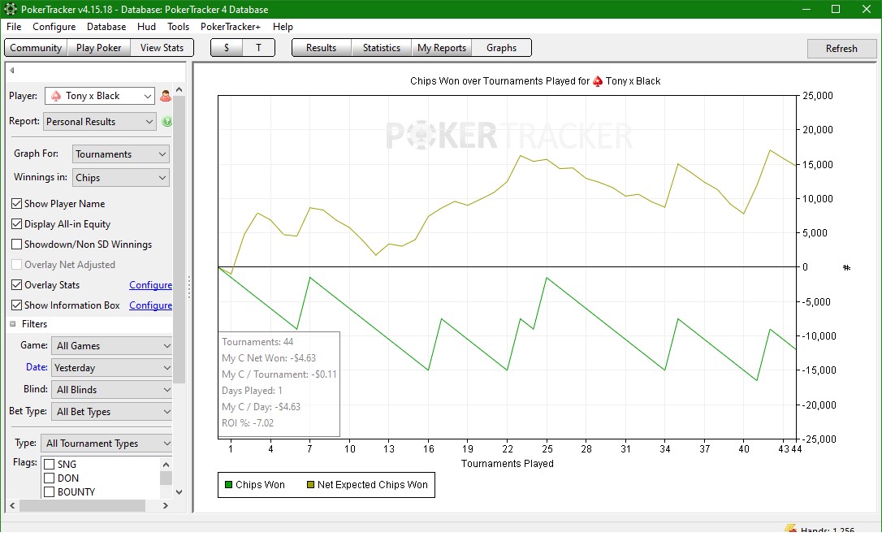Open My Reports view
Image resolution: width=882 pixels, height=541 pixels.
click(x=442, y=48)
